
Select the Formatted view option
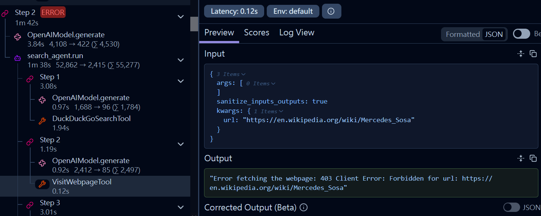(463, 34)
